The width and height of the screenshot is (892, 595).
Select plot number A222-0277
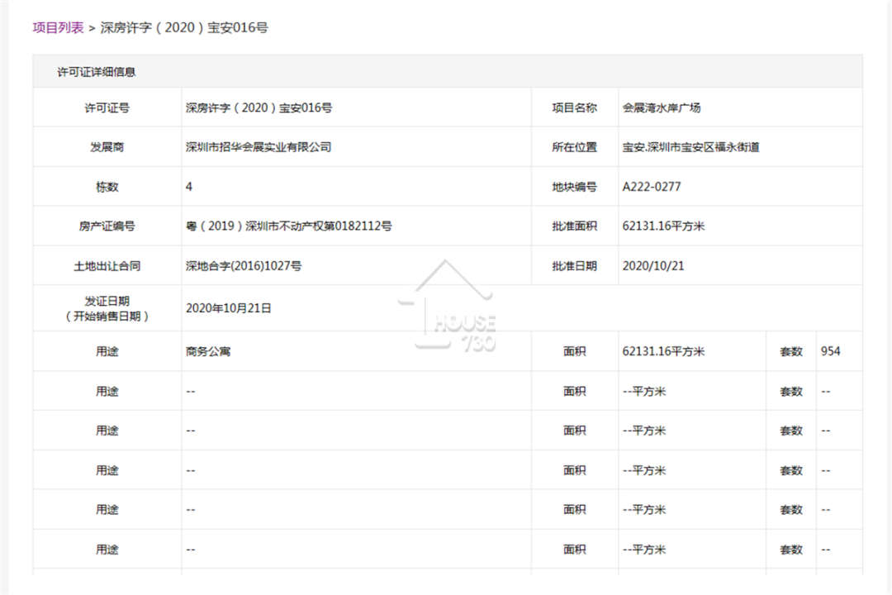pyautogui.click(x=652, y=187)
